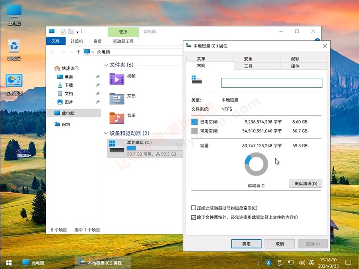This screenshot has height=269, width=359.
Task: Open the Windows Start menu
Action: point(9,262)
